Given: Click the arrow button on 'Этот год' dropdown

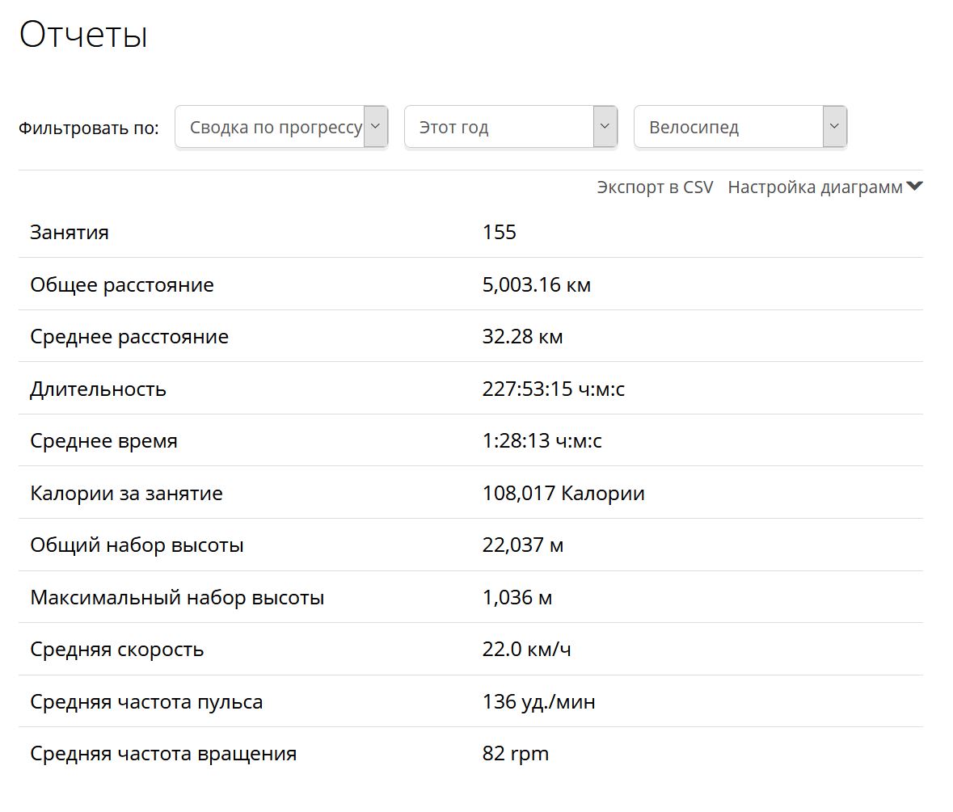Looking at the screenshot, I should point(605,127).
